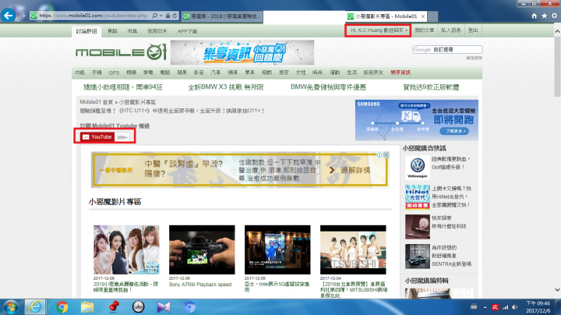Open the 悅遊日本 top menu item
The image size is (561, 315).
[157, 31]
